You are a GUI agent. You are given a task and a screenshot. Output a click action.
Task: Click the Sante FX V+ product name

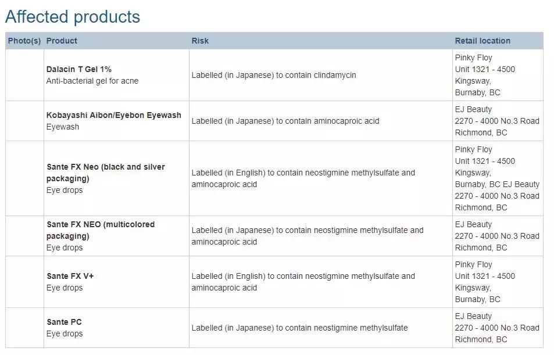[x=70, y=276]
